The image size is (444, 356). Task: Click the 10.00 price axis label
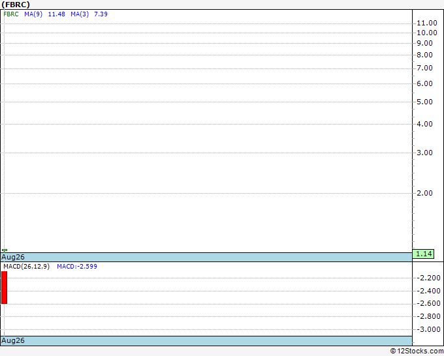pos(427,33)
